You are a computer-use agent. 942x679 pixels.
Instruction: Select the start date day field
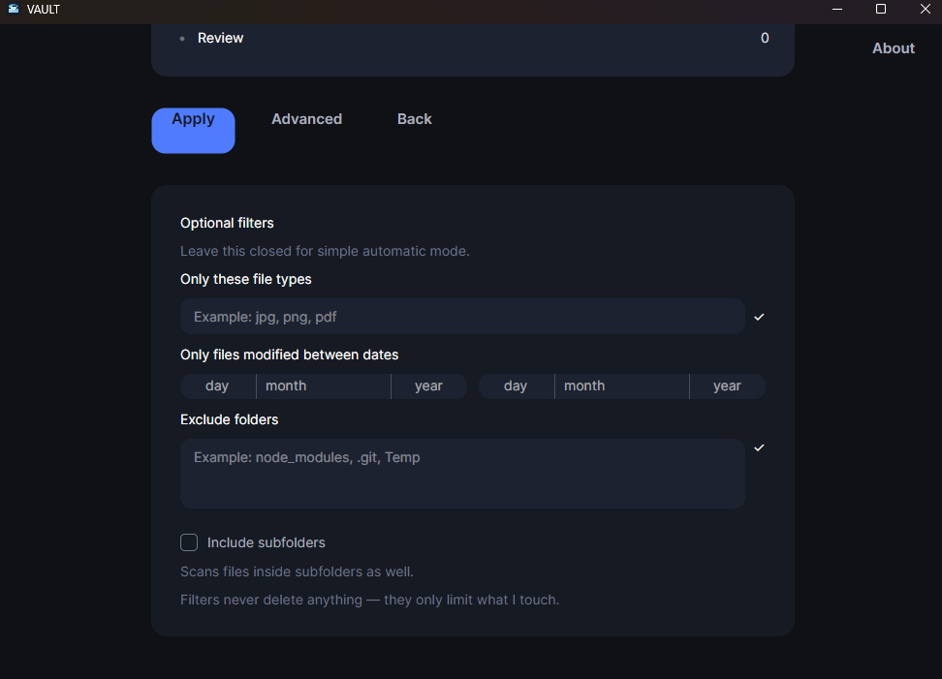[x=218, y=386]
